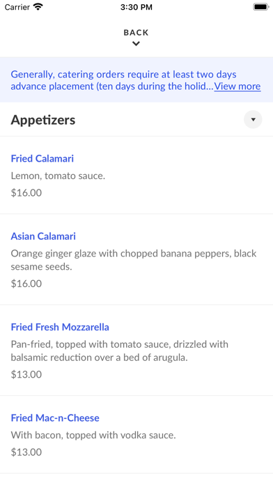The height and width of the screenshot is (485, 273).
Task: Expand the Appetizers category dropdown arrow
Action: click(x=253, y=119)
